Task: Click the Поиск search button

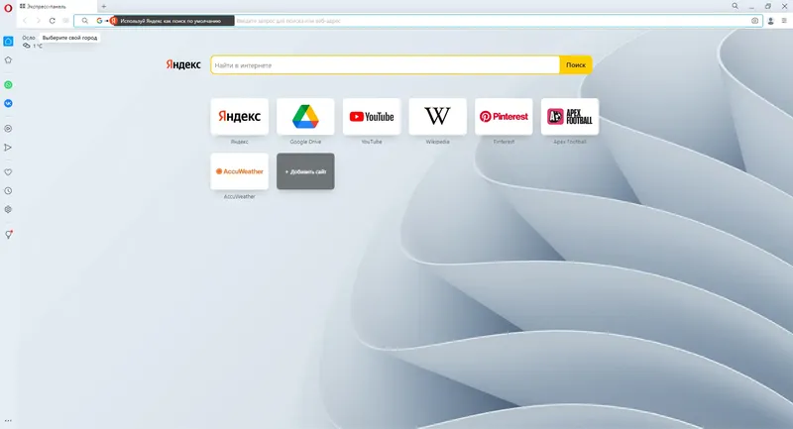Action: pyautogui.click(x=576, y=64)
